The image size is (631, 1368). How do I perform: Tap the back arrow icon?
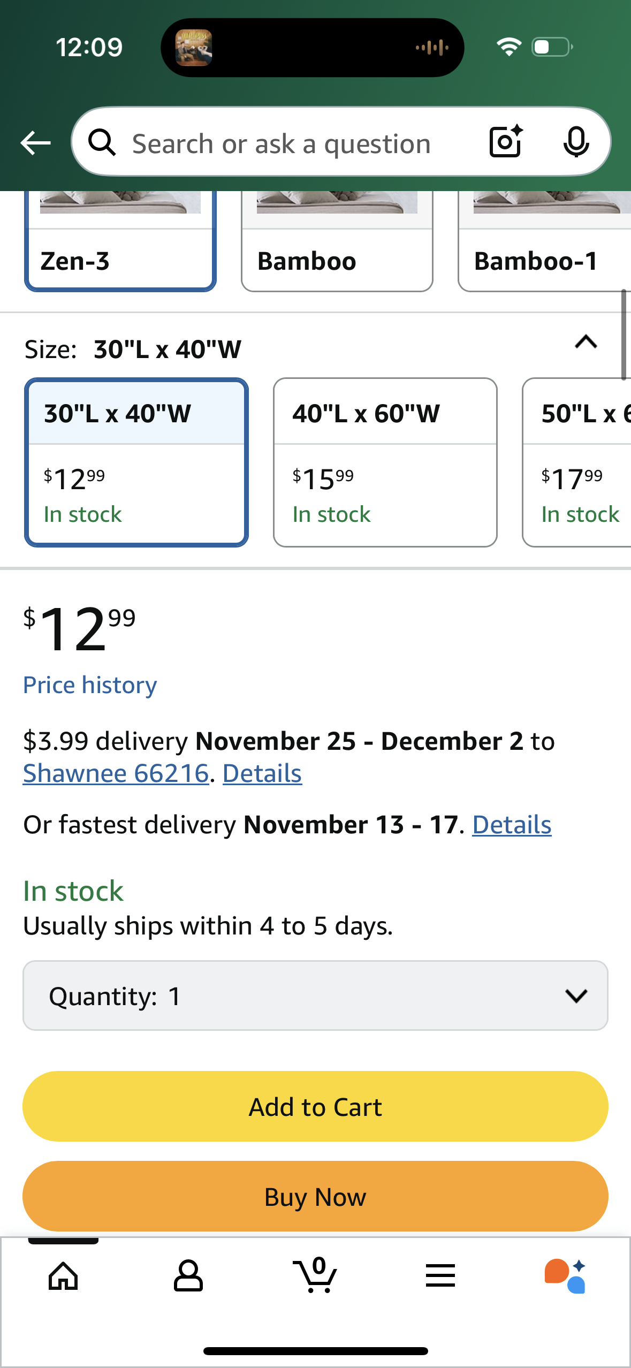pyautogui.click(x=35, y=143)
